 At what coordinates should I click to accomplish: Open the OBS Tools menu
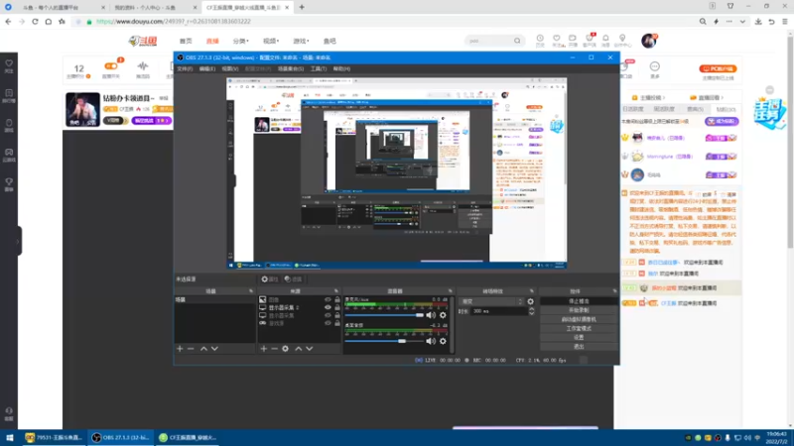(x=318, y=68)
